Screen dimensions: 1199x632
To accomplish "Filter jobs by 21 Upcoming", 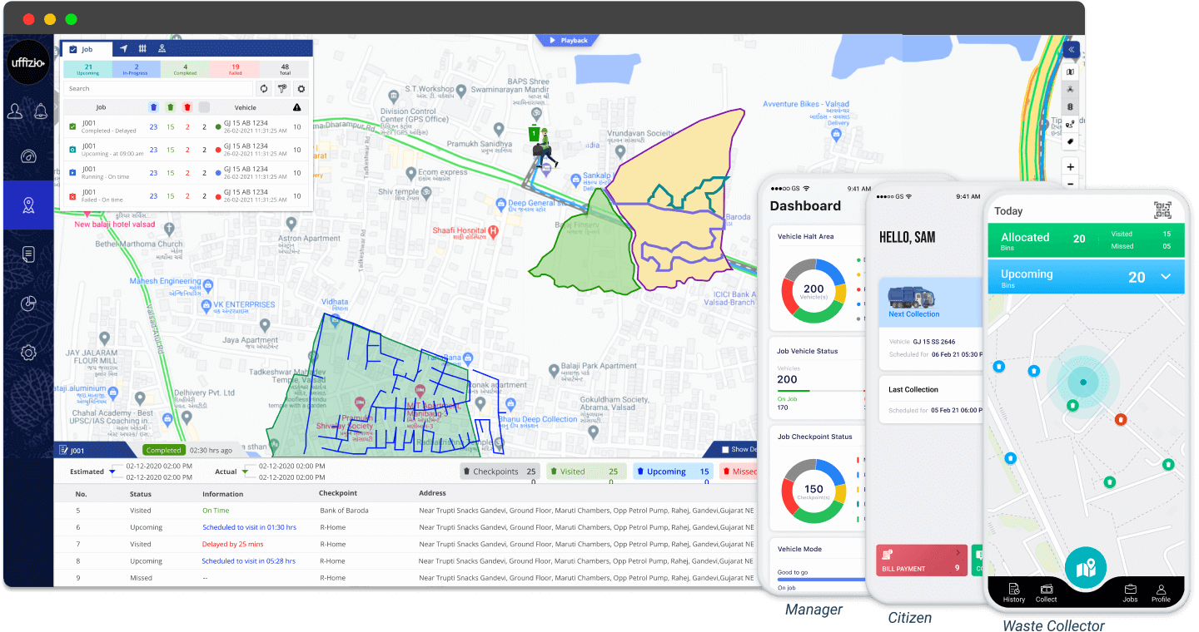I will click(87, 69).
